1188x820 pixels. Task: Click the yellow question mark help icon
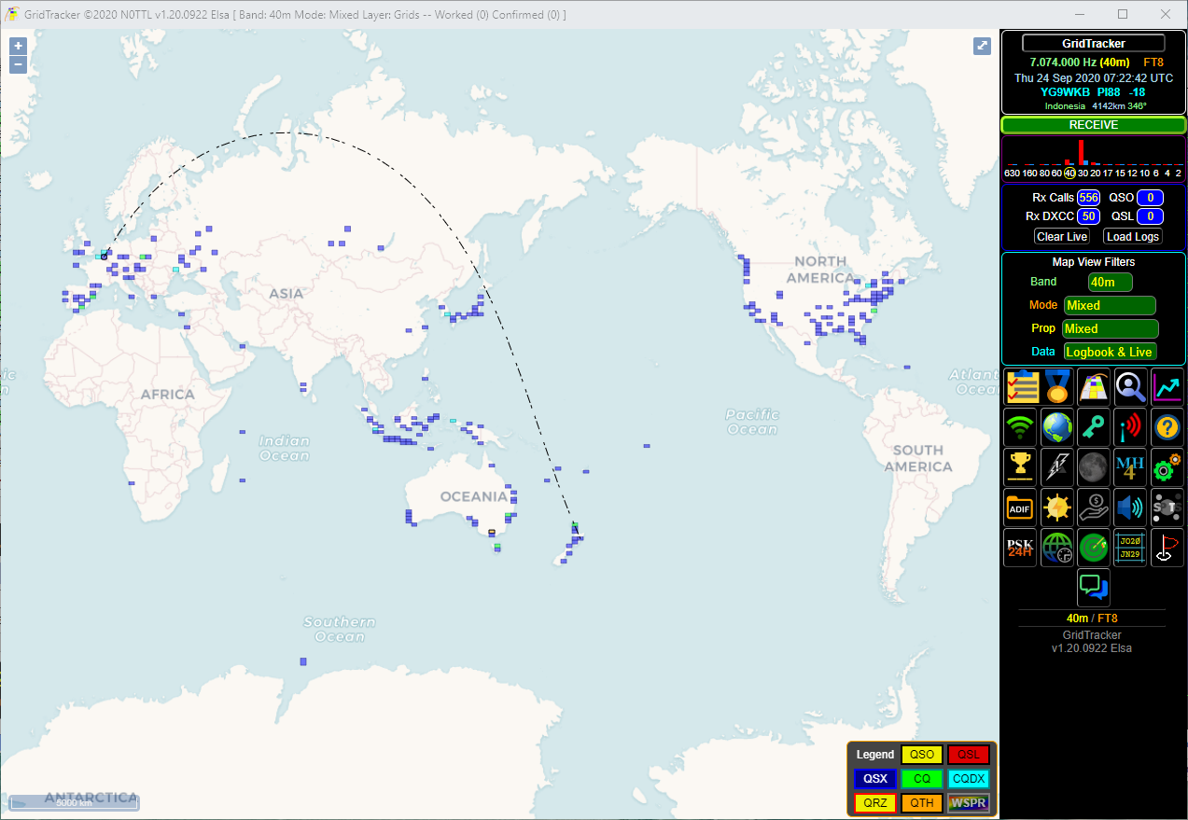point(1167,427)
